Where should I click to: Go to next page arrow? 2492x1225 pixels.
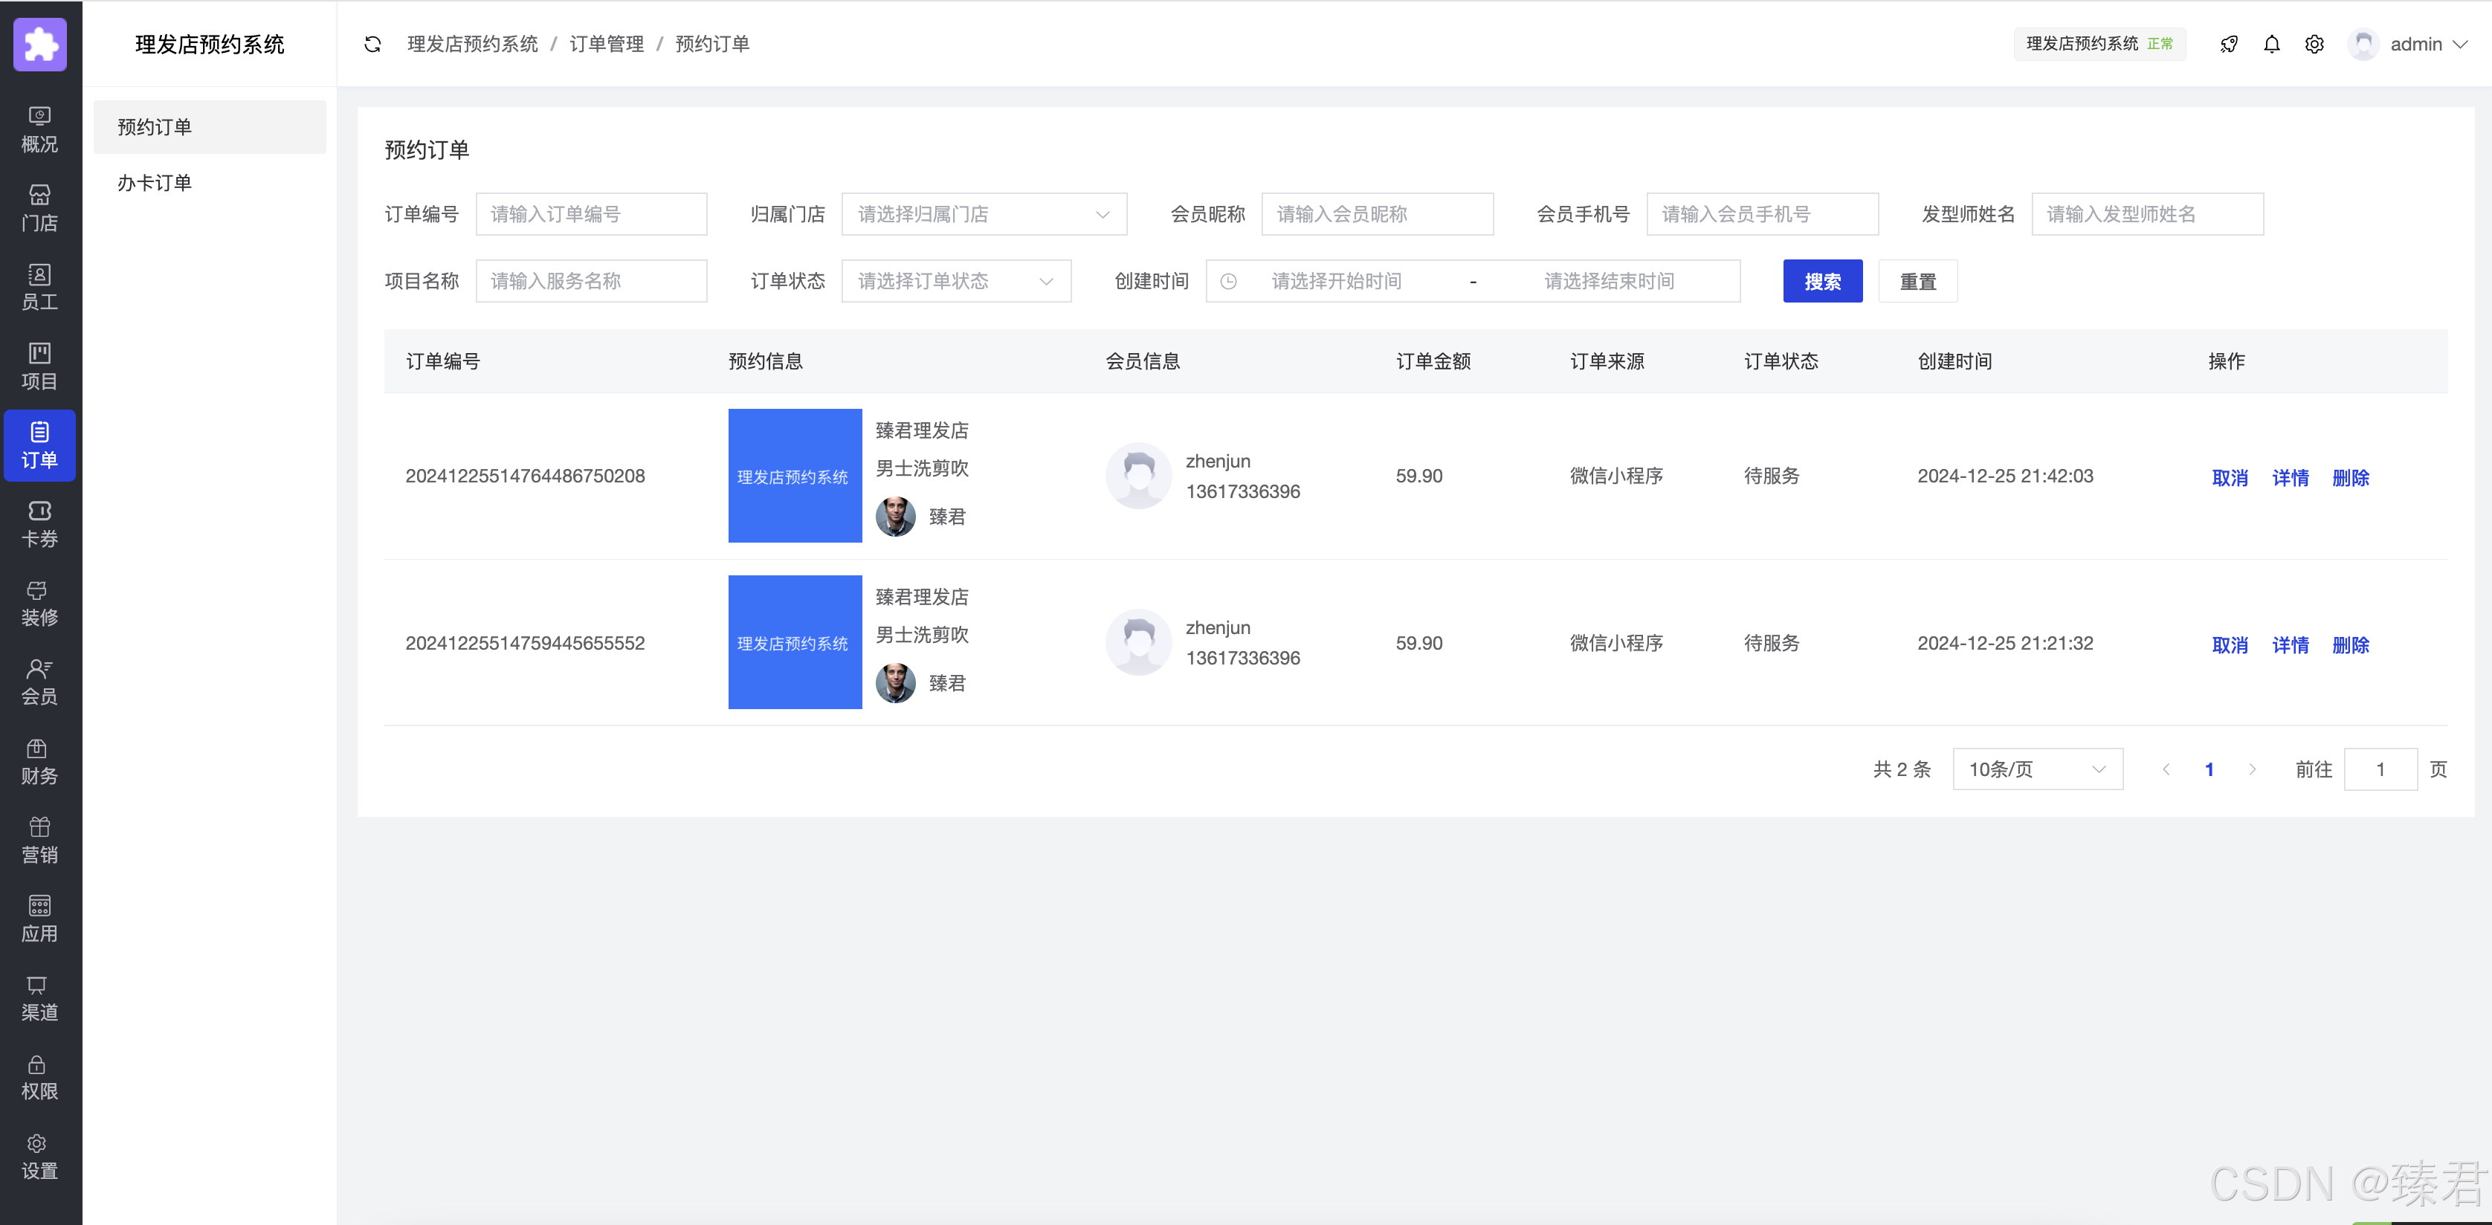pos(2252,769)
